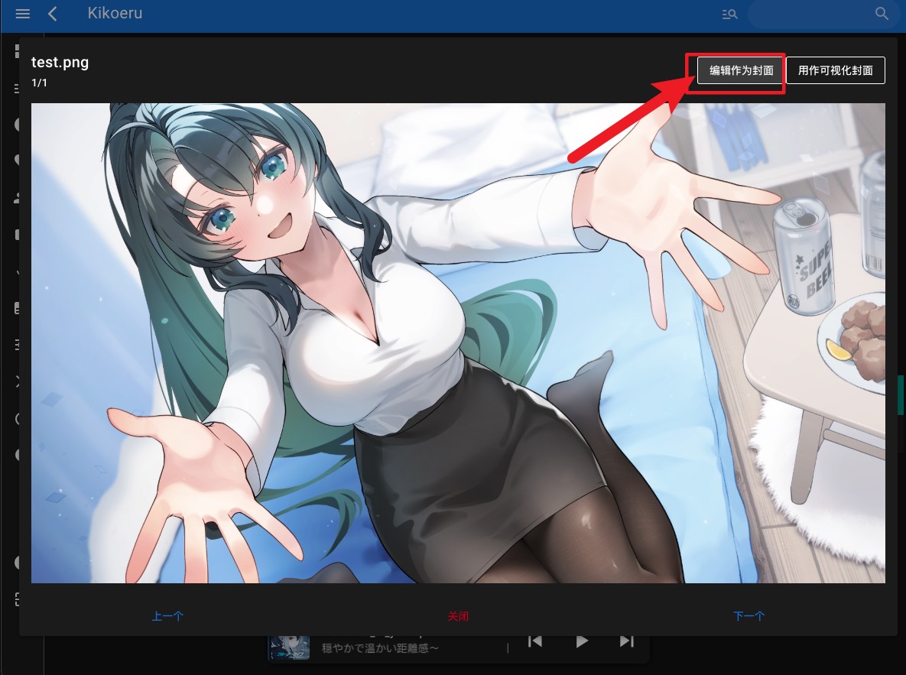Click the magnifier search icon

[x=882, y=14]
